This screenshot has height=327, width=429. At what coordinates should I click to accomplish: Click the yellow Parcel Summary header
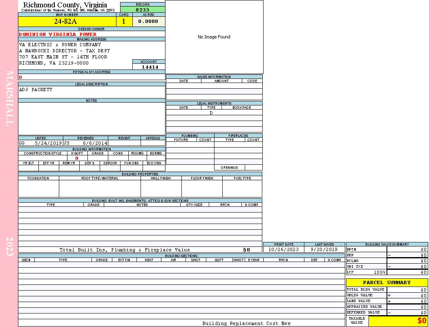(x=387, y=282)
